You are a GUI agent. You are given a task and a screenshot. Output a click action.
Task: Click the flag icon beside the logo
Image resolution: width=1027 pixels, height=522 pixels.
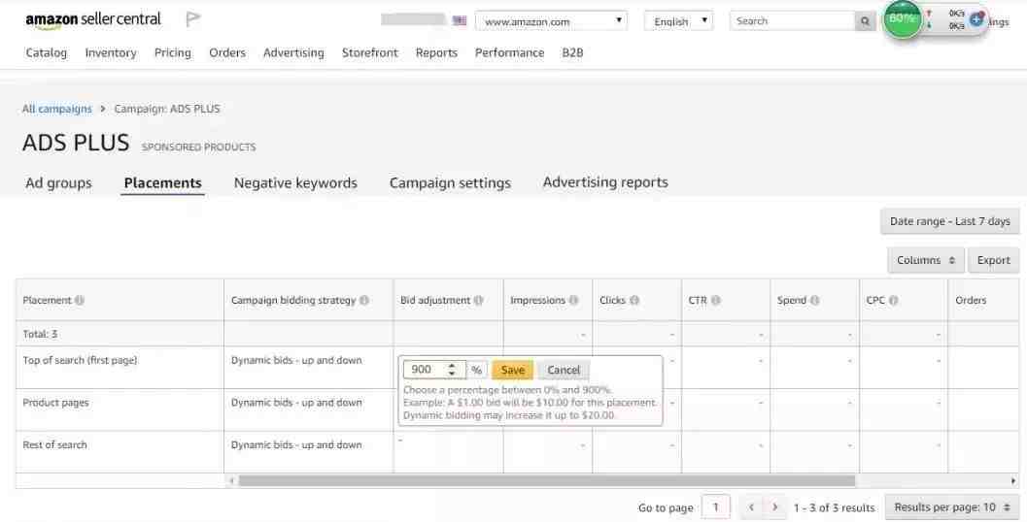192,19
